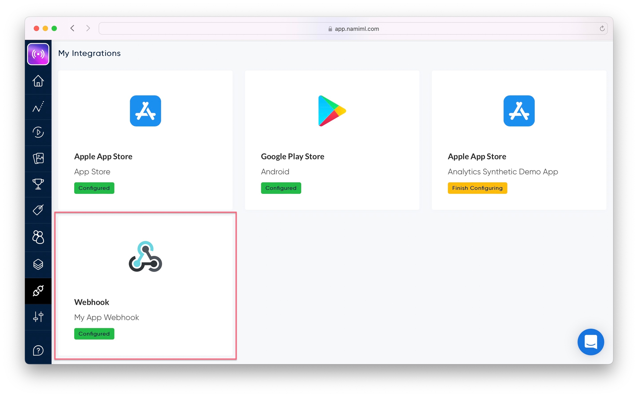Screen dimensions: 638x397
Task: Click the Google Play Store logo
Action: (x=332, y=111)
